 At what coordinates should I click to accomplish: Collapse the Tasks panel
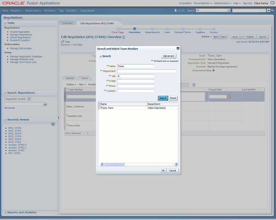5,23
